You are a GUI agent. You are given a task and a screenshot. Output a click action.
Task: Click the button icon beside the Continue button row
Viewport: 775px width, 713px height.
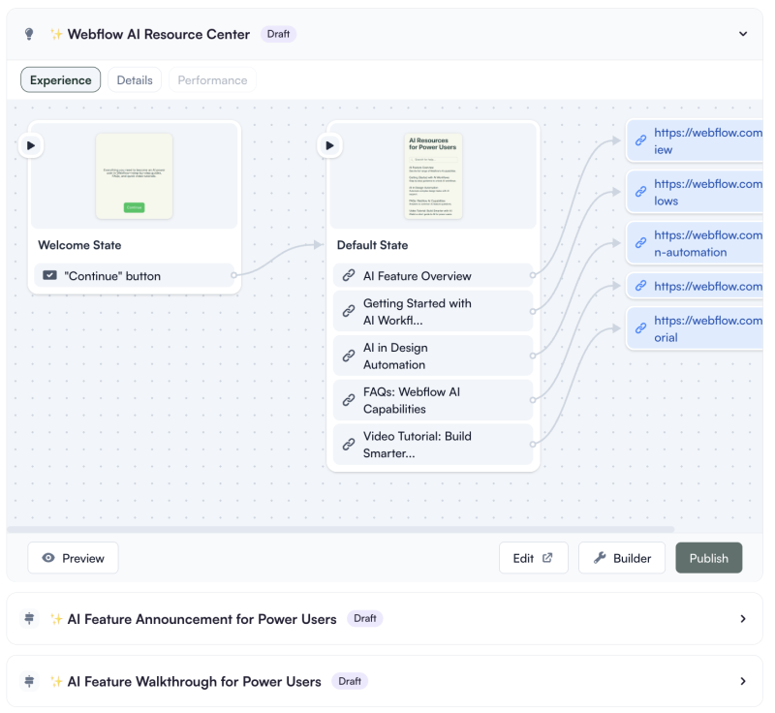49,275
